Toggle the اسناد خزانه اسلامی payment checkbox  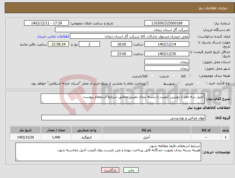pyautogui.click(x=149, y=83)
